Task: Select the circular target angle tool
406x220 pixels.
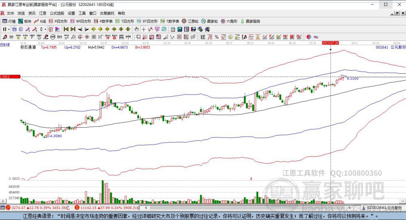Action: 80,37
